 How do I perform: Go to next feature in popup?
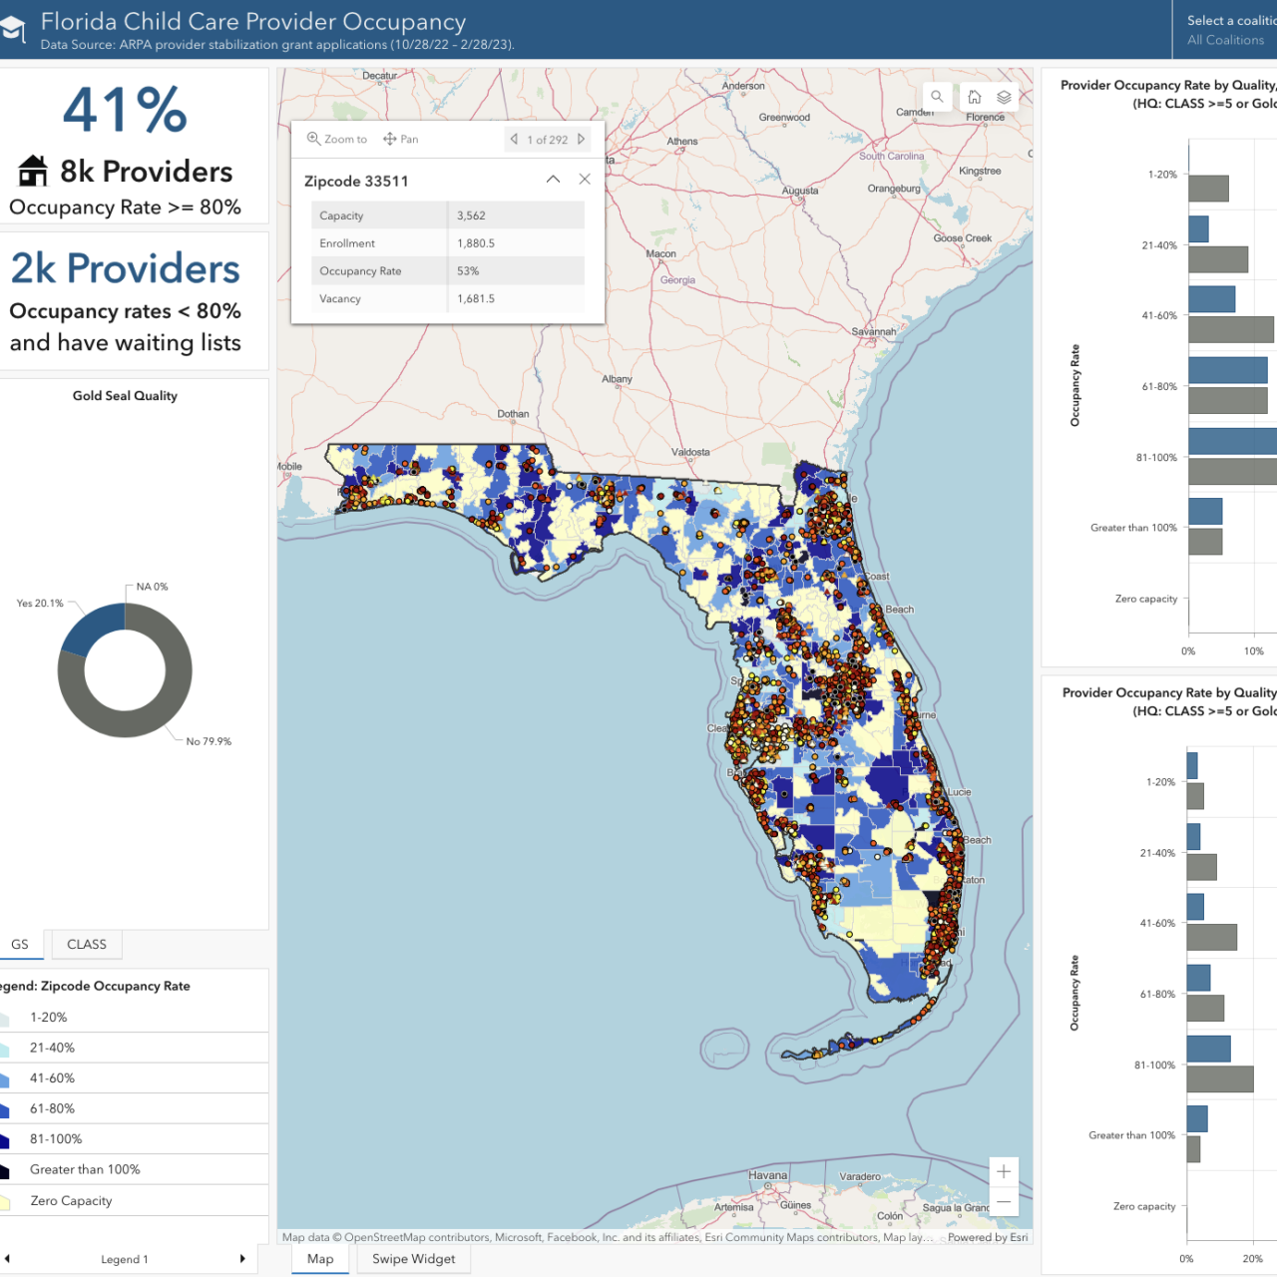pyautogui.click(x=581, y=140)
